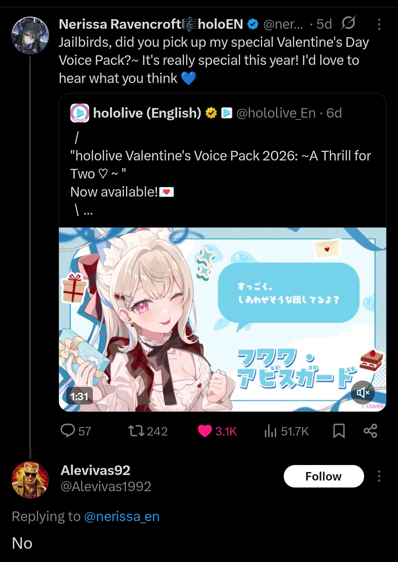Open the Grok slash-circle icon beside 5d

point(348,23)
